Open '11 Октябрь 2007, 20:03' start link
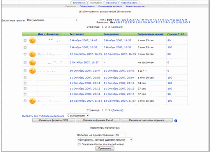 click(85, 78)
